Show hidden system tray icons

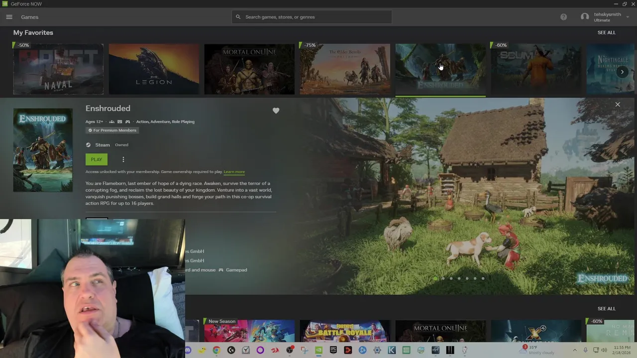point(575,350)
